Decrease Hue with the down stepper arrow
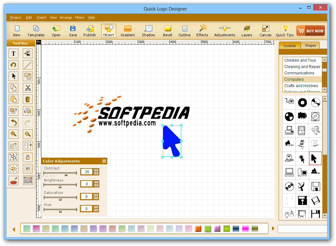 96,210
